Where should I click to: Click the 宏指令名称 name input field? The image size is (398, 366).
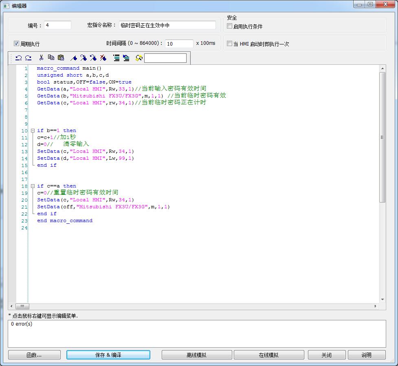point(167,25)
